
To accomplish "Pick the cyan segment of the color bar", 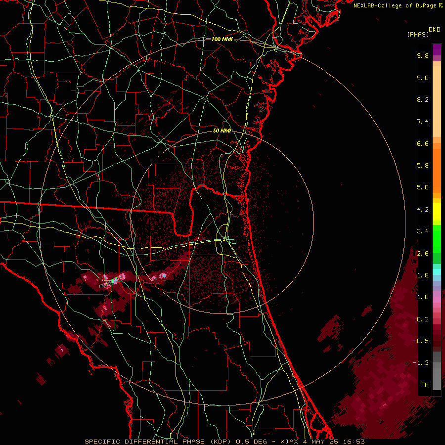I will [x=437, y=272].
